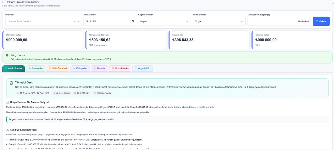334x150 pixels.
Task: Open the Hedef Dönem 30 gün dropdown
Action: click(x=218, y=21)
